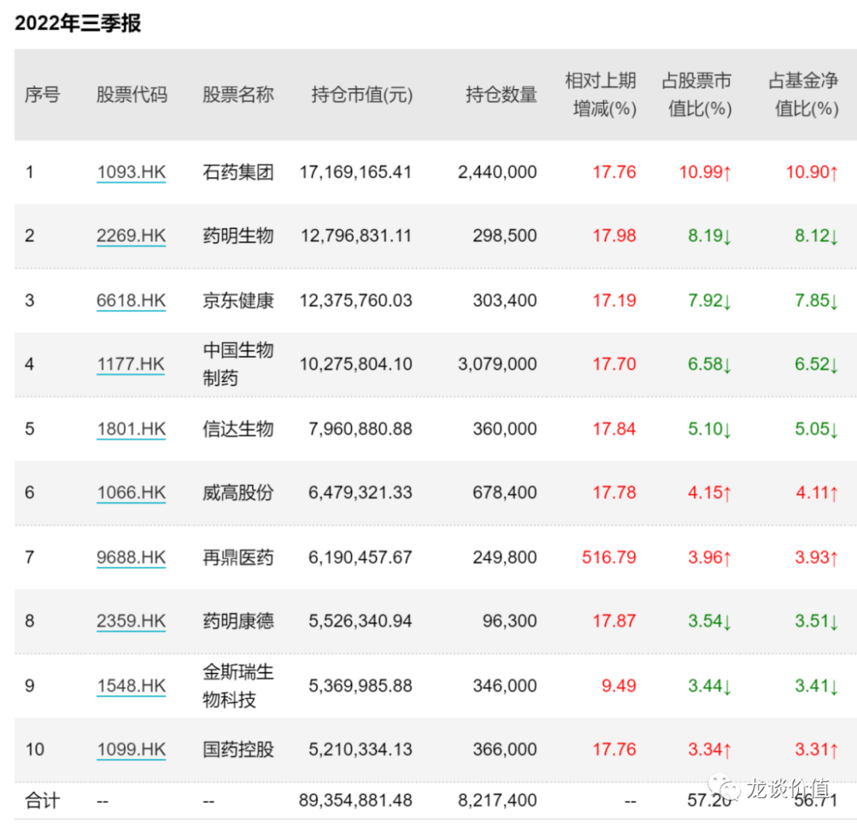Click holding quantity 96,300
The height and width of the screenshot is (826, 857).
click(510, 621)
